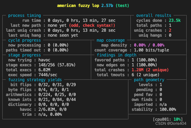Click the 'new edges on' label
Image resolution: width=191 pixels, height=128 pixels.
coord(111,65)
